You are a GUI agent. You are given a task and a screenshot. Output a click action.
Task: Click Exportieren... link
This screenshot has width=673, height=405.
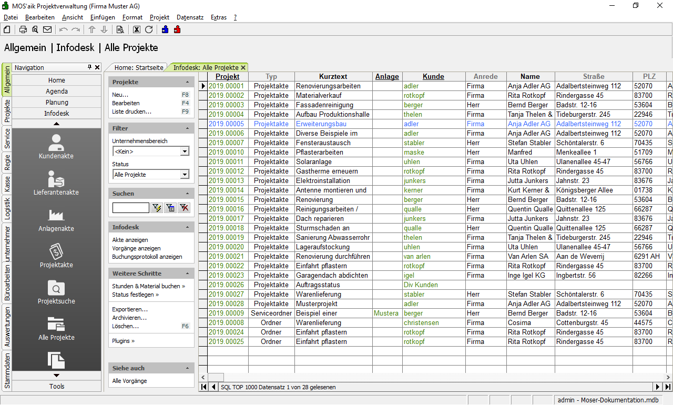click(x=130, y=309)
